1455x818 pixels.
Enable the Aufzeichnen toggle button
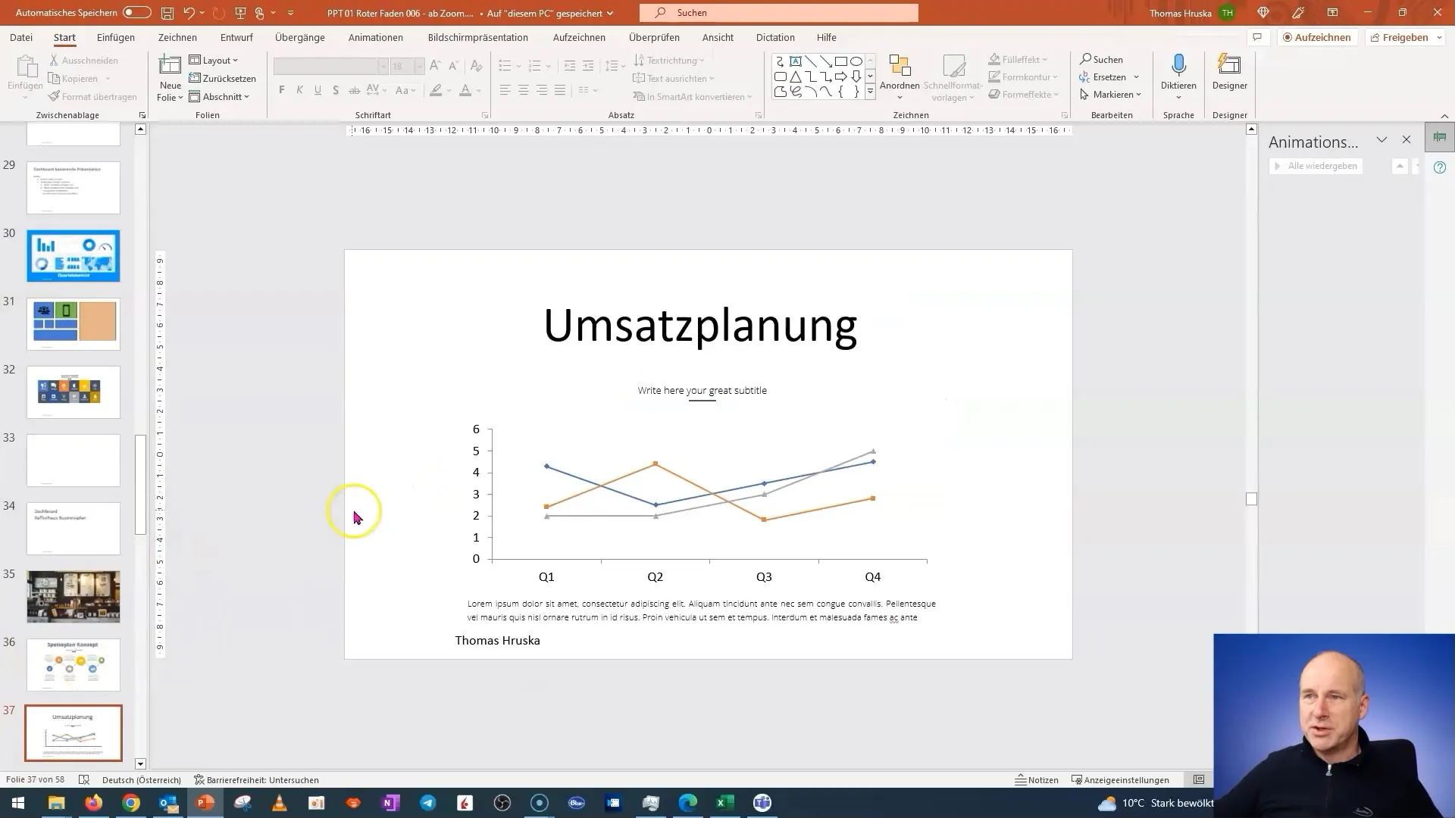(1315, 37)
